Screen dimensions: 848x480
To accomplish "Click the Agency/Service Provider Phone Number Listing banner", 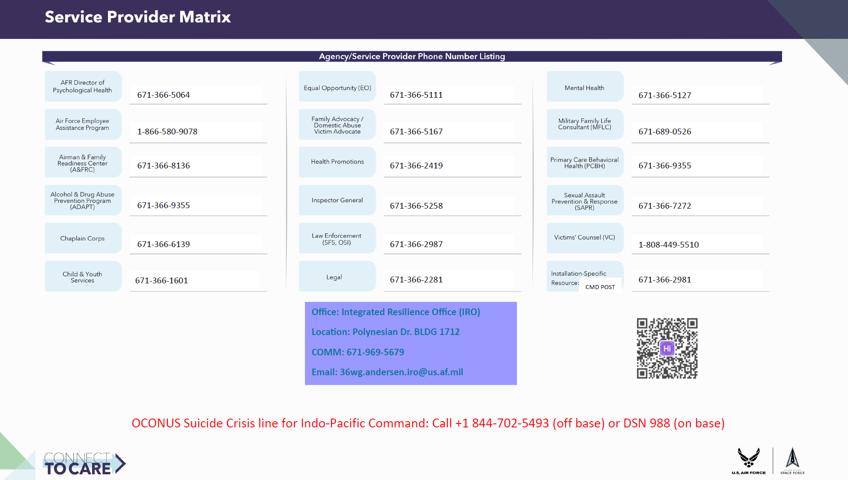I will point(412,56).
